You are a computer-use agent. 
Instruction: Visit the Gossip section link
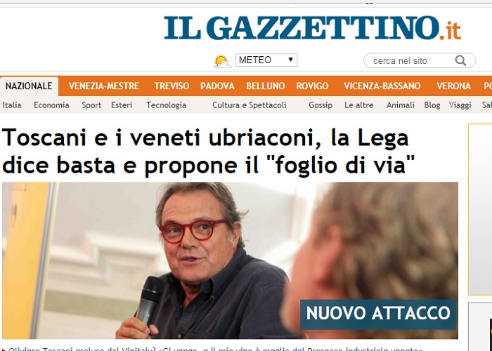(321, 105)
